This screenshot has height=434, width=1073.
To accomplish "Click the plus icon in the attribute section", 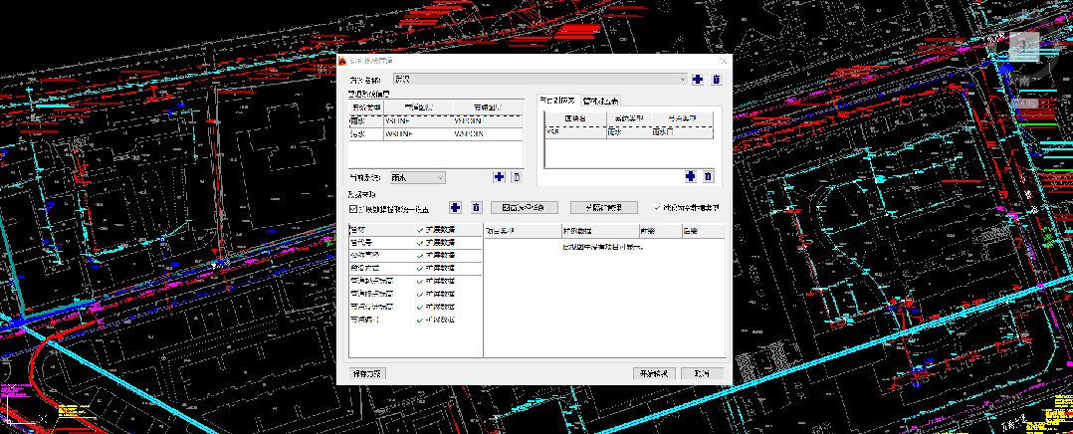I will (455, 207).
